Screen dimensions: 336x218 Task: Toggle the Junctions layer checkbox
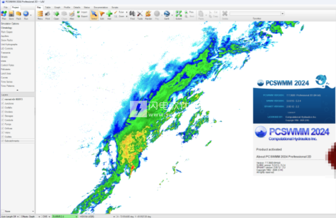click(x=3, y=103)
